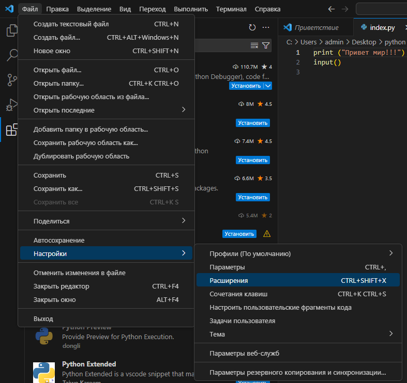Screen dimensions: 407x383
Task: Open the Source Control view icon
Action: coord(12,80)
